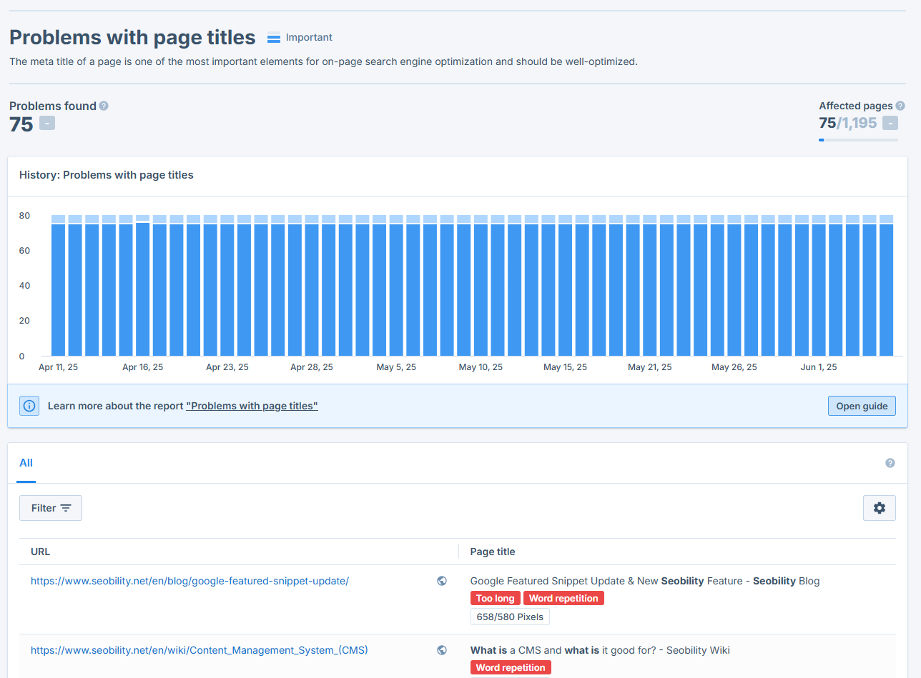Click the help icon beside Affected pages
The image size is (921, 678).
(900, 105)
